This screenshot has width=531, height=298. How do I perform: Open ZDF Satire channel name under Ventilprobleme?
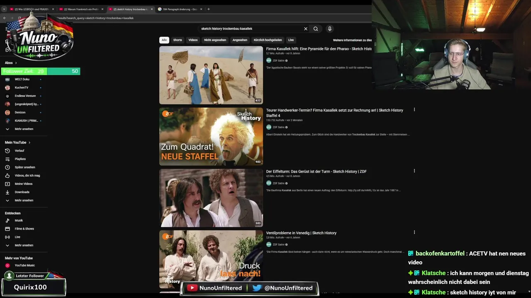[278, 245]
